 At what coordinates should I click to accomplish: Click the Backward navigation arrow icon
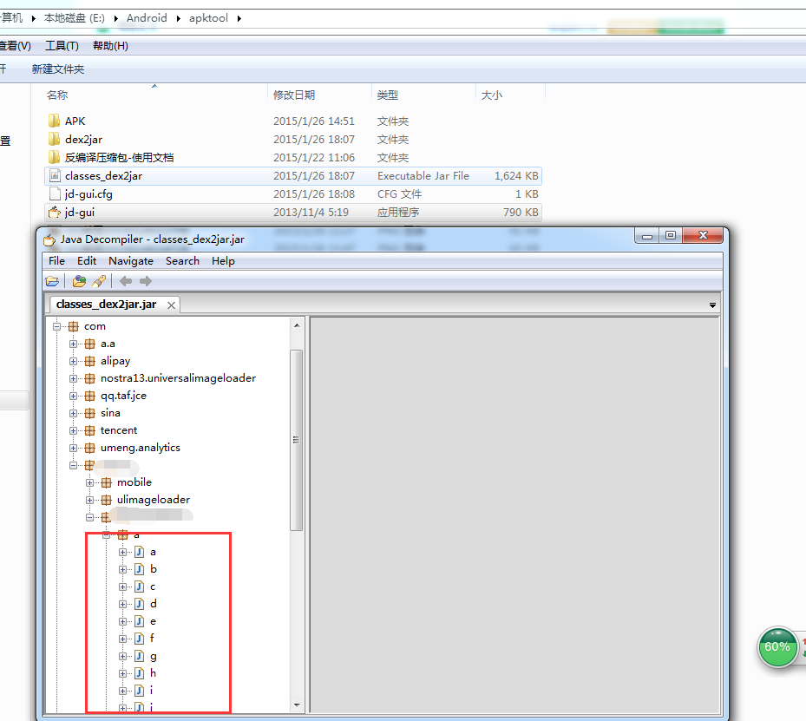126,281
